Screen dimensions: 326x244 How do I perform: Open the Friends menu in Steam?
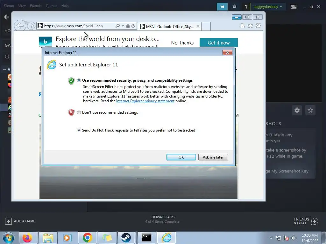(36, 6)
